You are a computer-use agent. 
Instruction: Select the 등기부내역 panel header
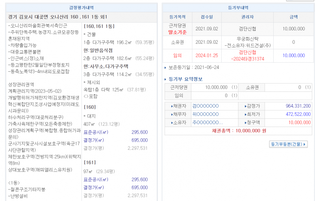[238, 7]
